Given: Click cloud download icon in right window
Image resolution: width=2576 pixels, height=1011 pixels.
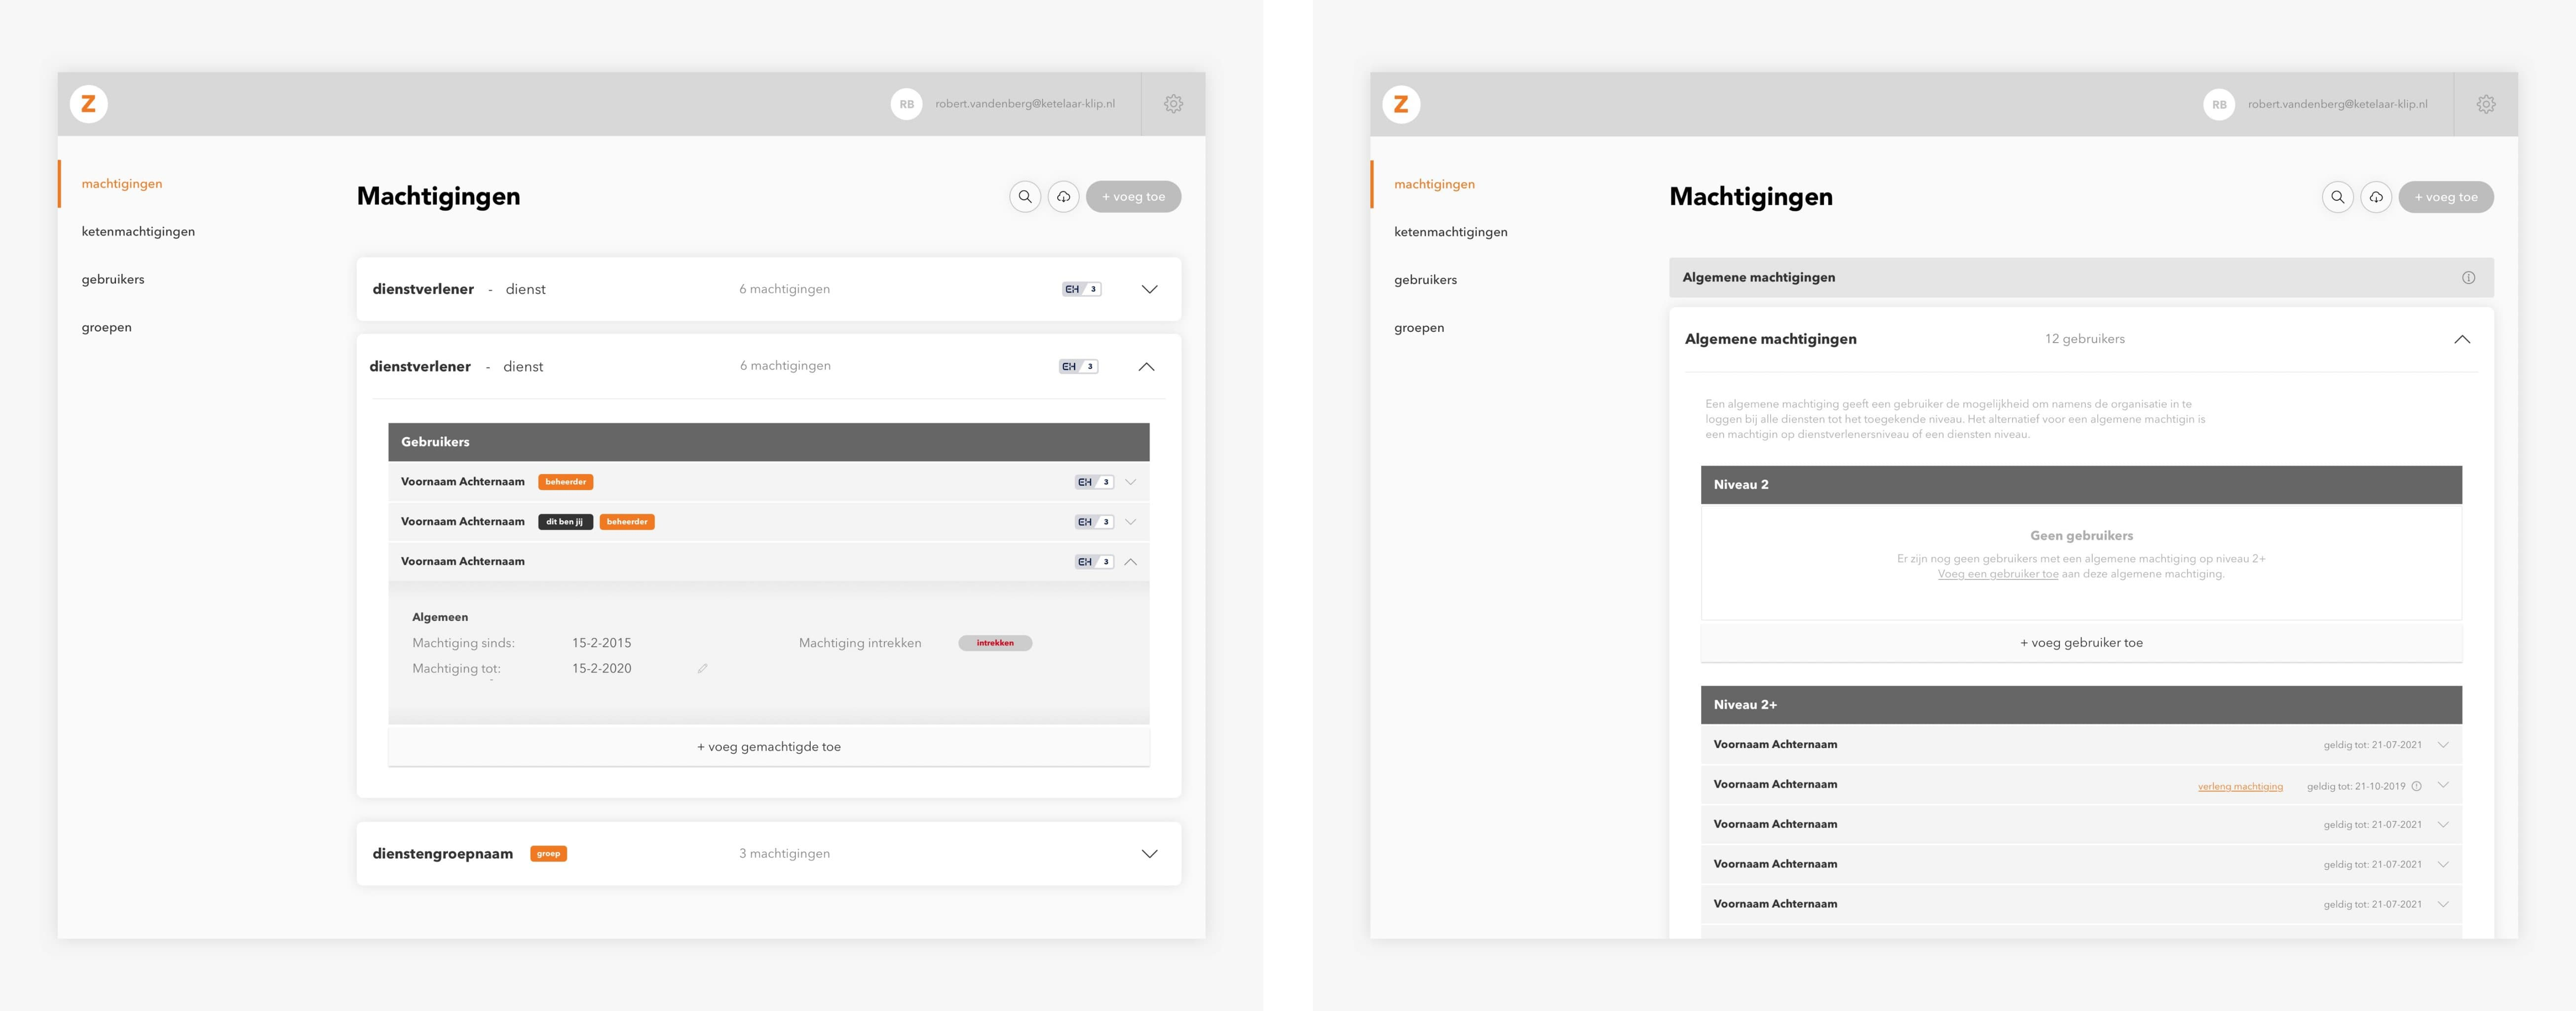Looking at the screenshot, I should click(x=2376, y=197).
